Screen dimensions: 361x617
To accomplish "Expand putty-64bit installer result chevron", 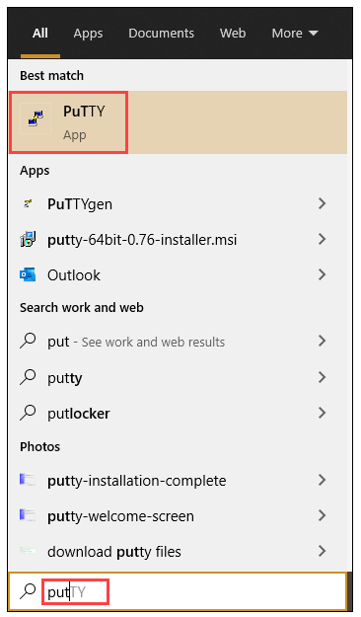I will coord(323,239).
